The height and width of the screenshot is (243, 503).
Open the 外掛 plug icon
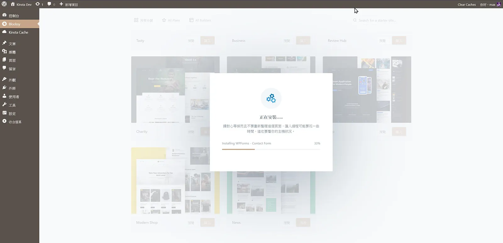click(x=4, y=88)
